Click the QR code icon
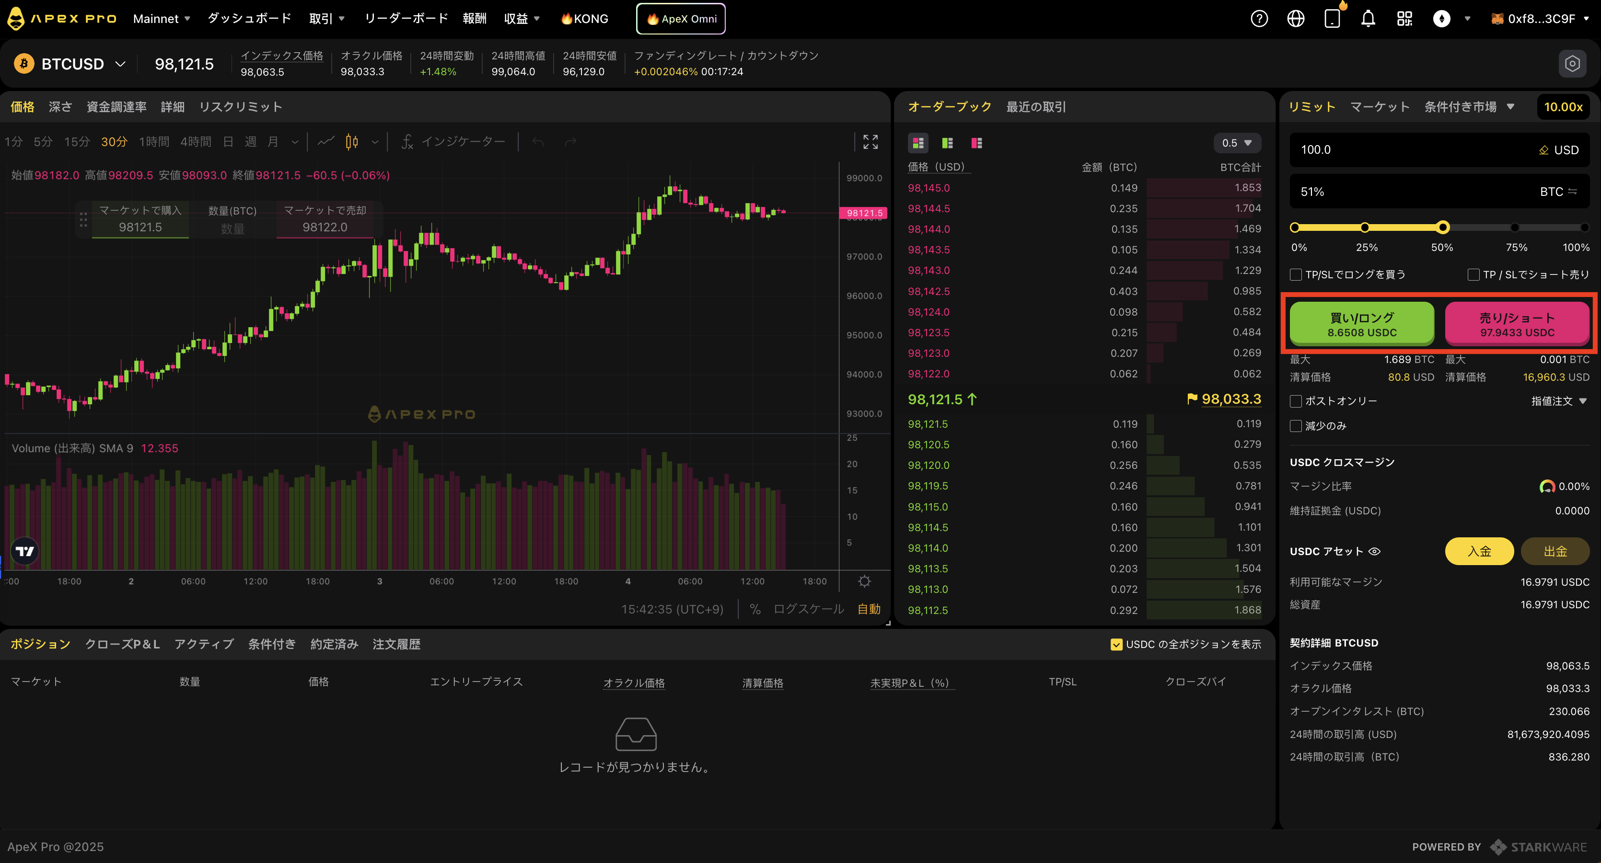1601x863 pixels. click(1404, 19)
